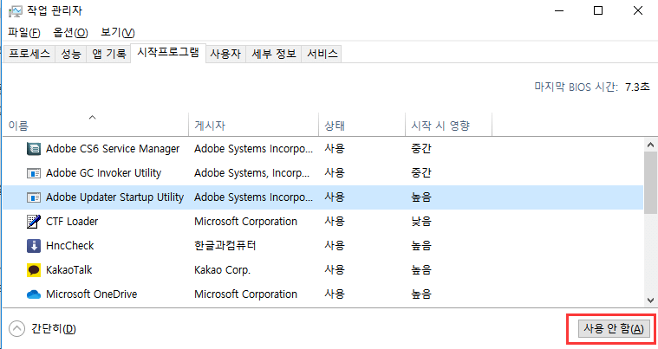
Task: Minimize the 작업 관리자 window
Action: click(559, 11)
